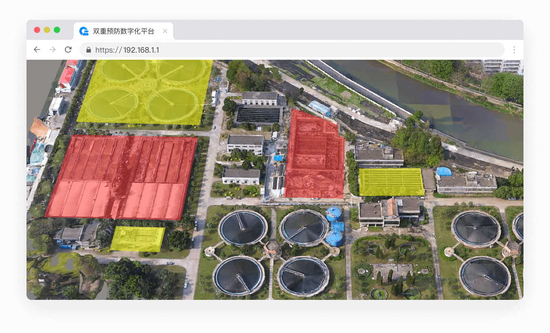The image size is (550, 333).
Task: Click the green macOS fullscreen button
Action: [x=57, y=30]
